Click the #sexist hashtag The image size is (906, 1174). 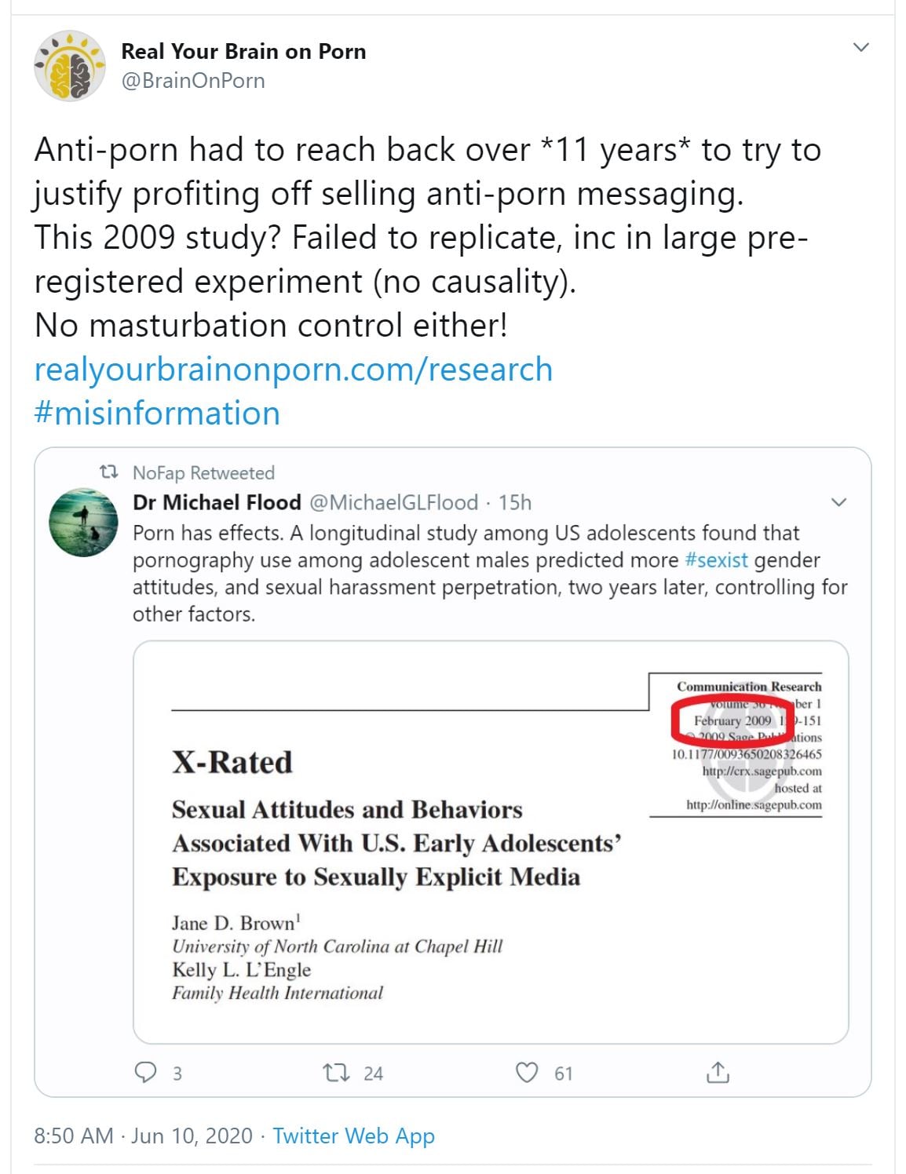pos(716,560)
